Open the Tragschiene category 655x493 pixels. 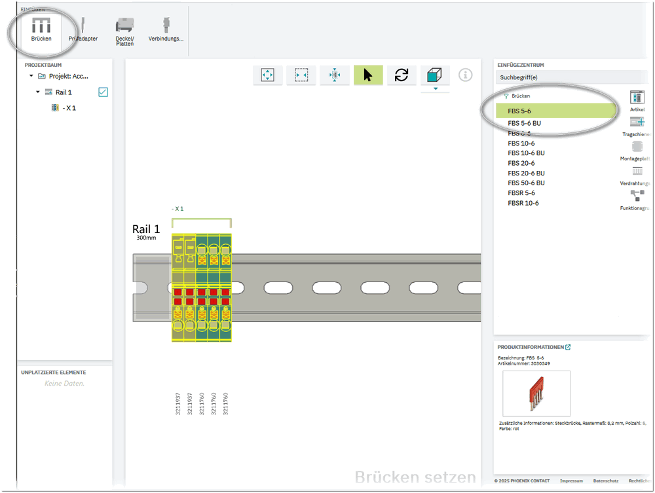(x=637, y=126)
